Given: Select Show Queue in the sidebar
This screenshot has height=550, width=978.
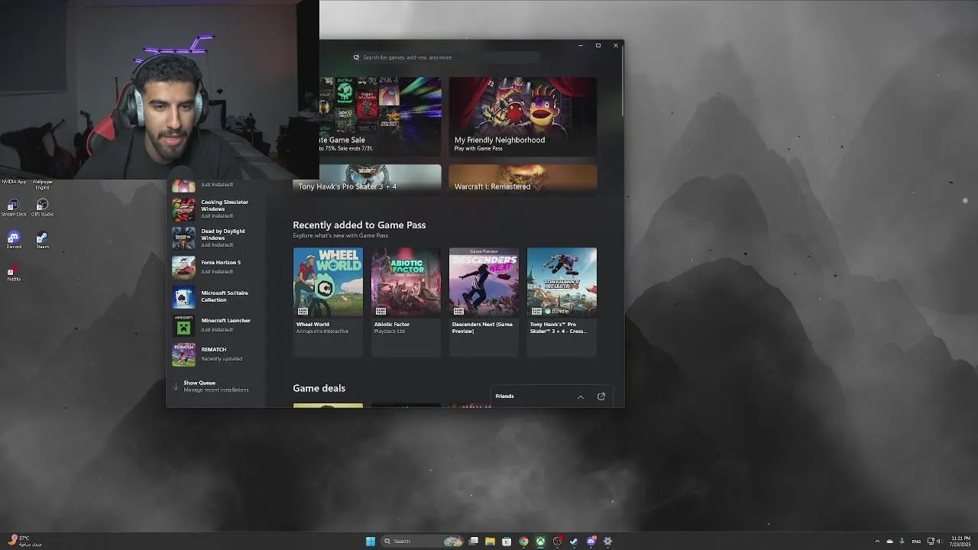Looking at the screenshot, I should pyautogui.click(x=216, y=387).
